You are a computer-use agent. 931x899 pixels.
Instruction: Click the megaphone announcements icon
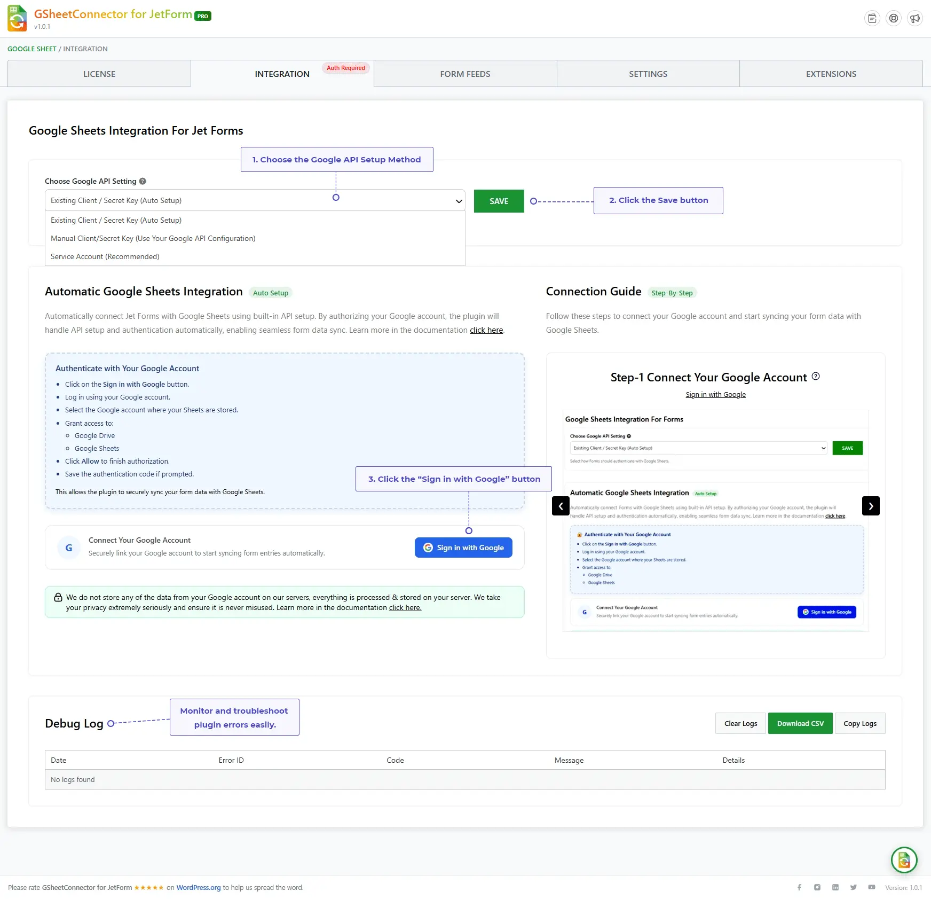pyautogui.click(x=915, y=19)
